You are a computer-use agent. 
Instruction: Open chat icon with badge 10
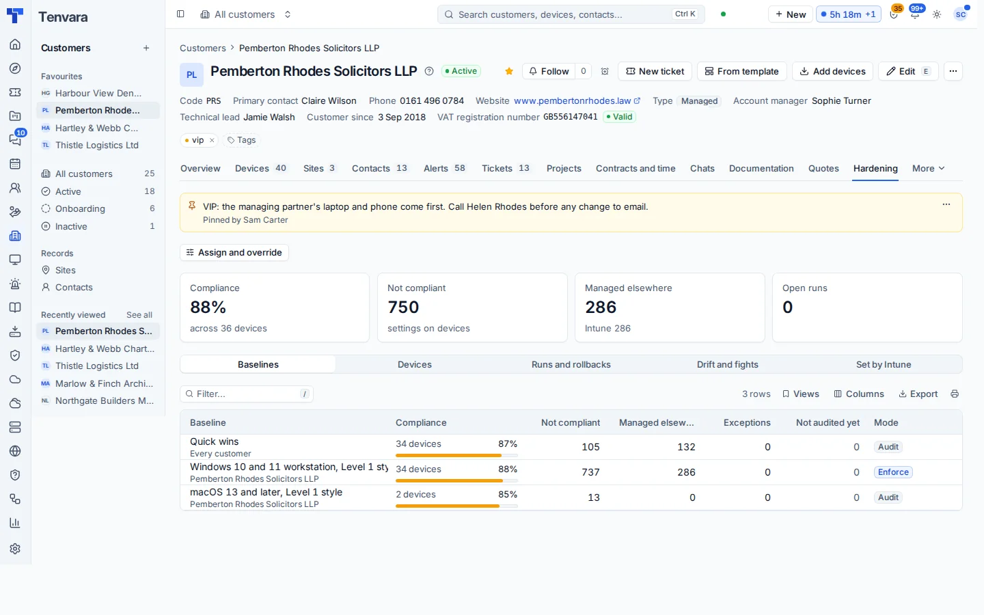click(x=15, y=139)
